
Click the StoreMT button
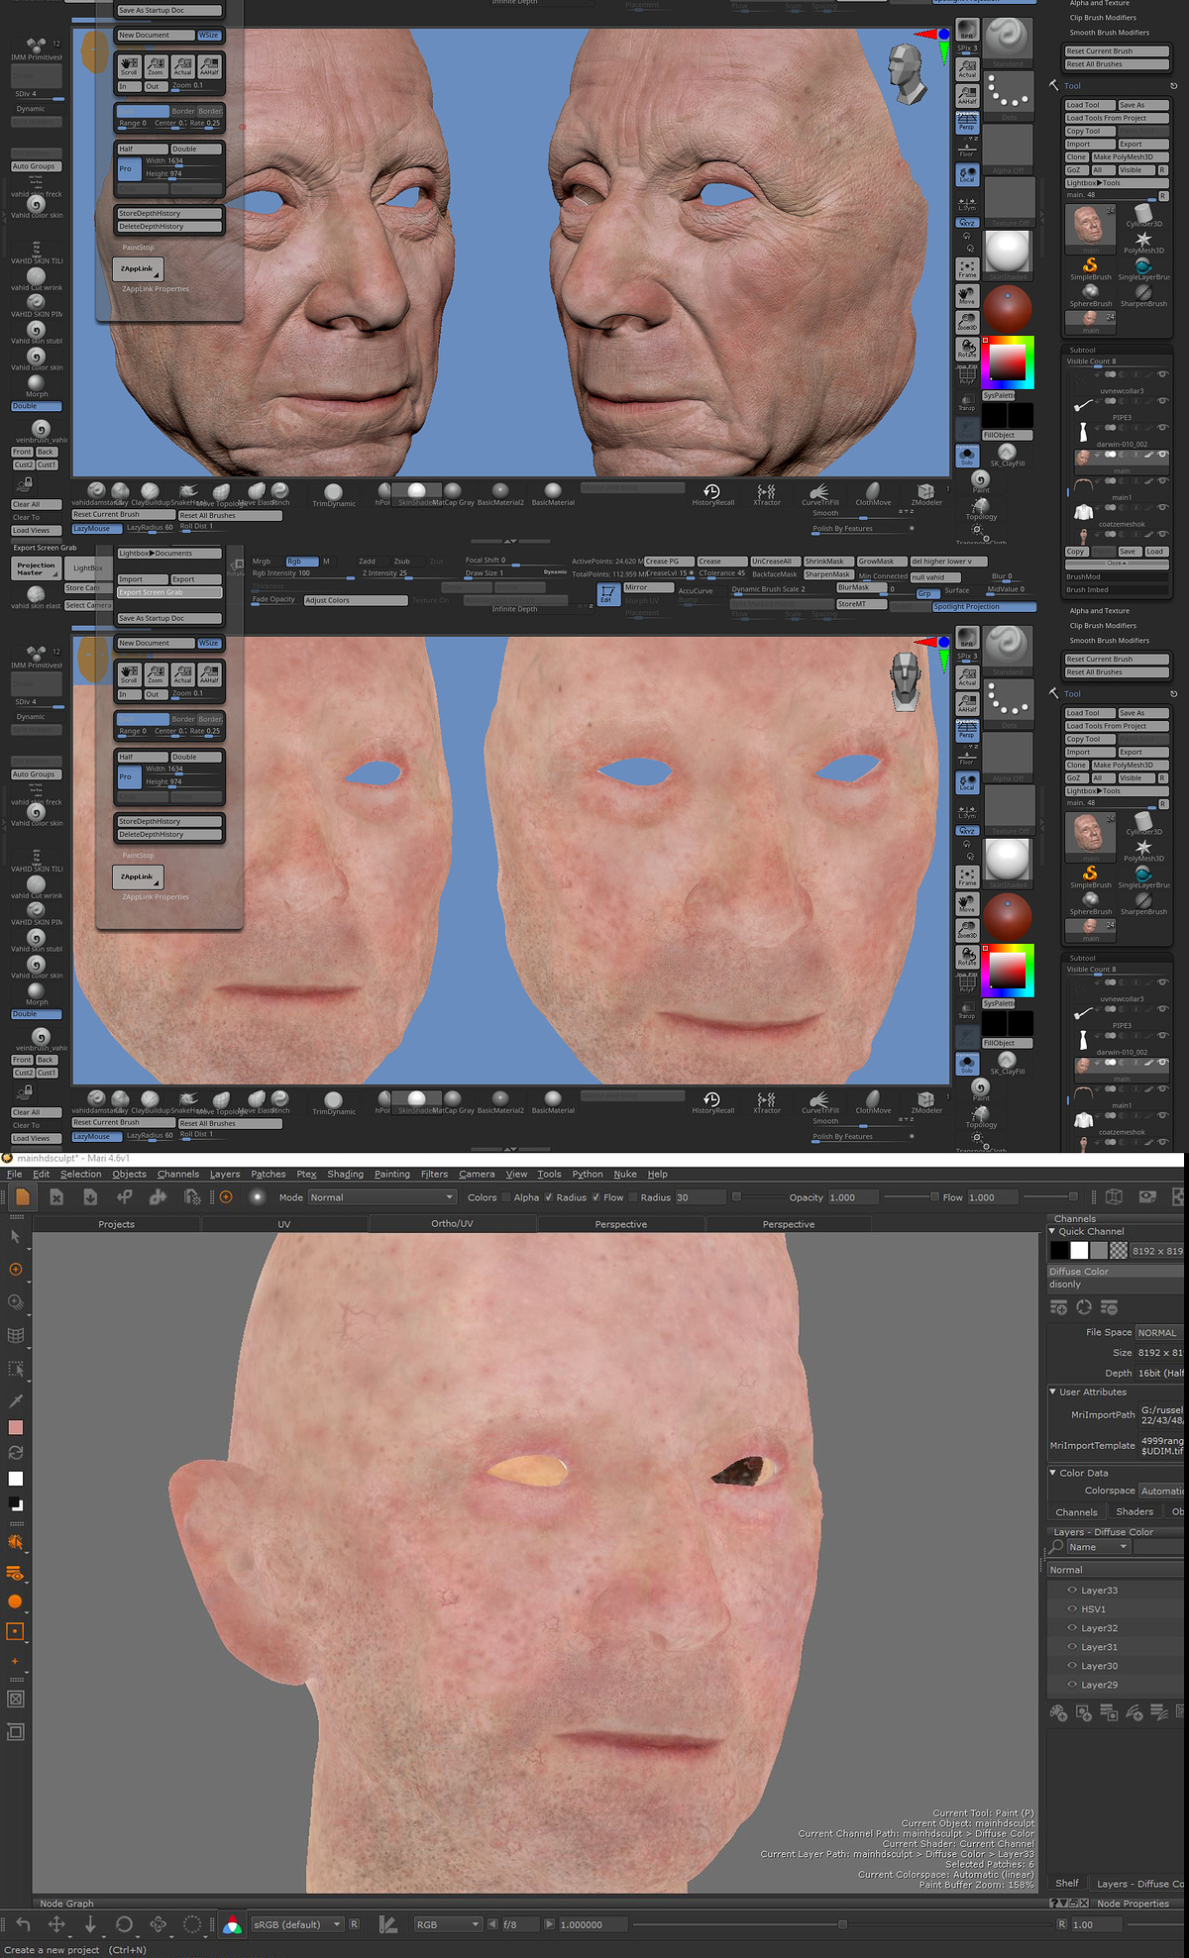[860, 603]
